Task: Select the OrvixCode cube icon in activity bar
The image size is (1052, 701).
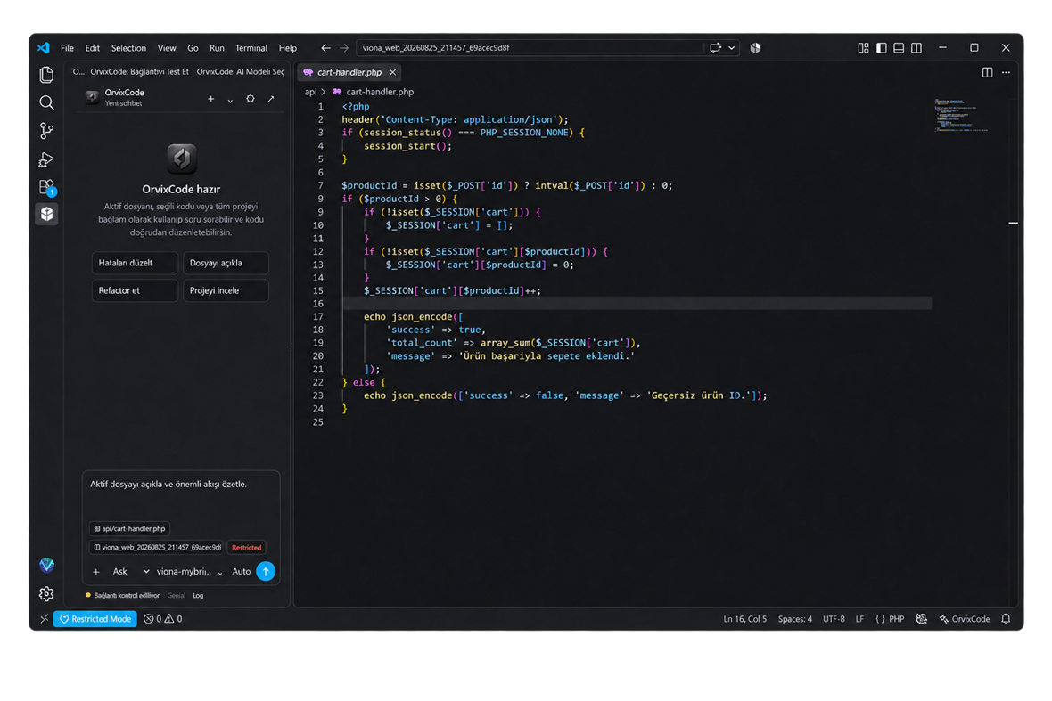Action: [x=46, y=214]
